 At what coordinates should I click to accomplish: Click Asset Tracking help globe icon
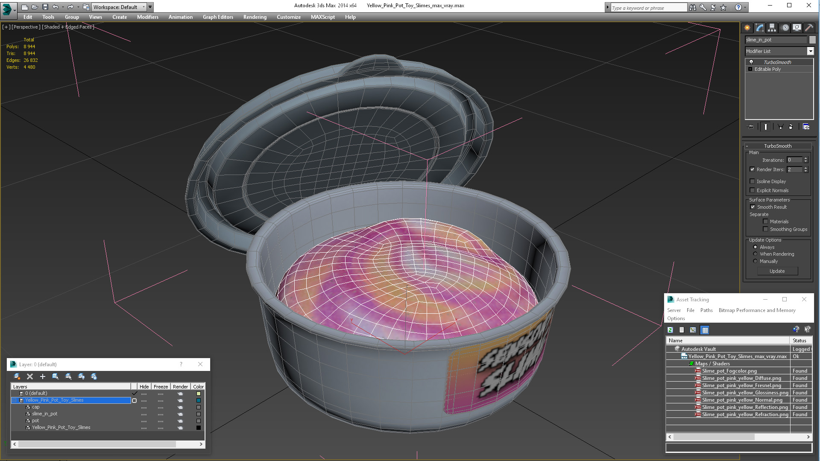[796, 330]
